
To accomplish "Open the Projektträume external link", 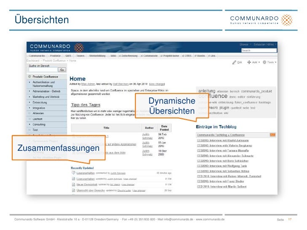I will pos(170,56).
